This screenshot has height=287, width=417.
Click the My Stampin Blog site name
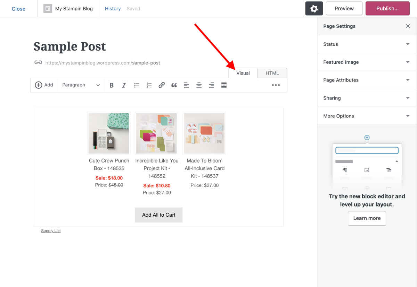(74, 9)
